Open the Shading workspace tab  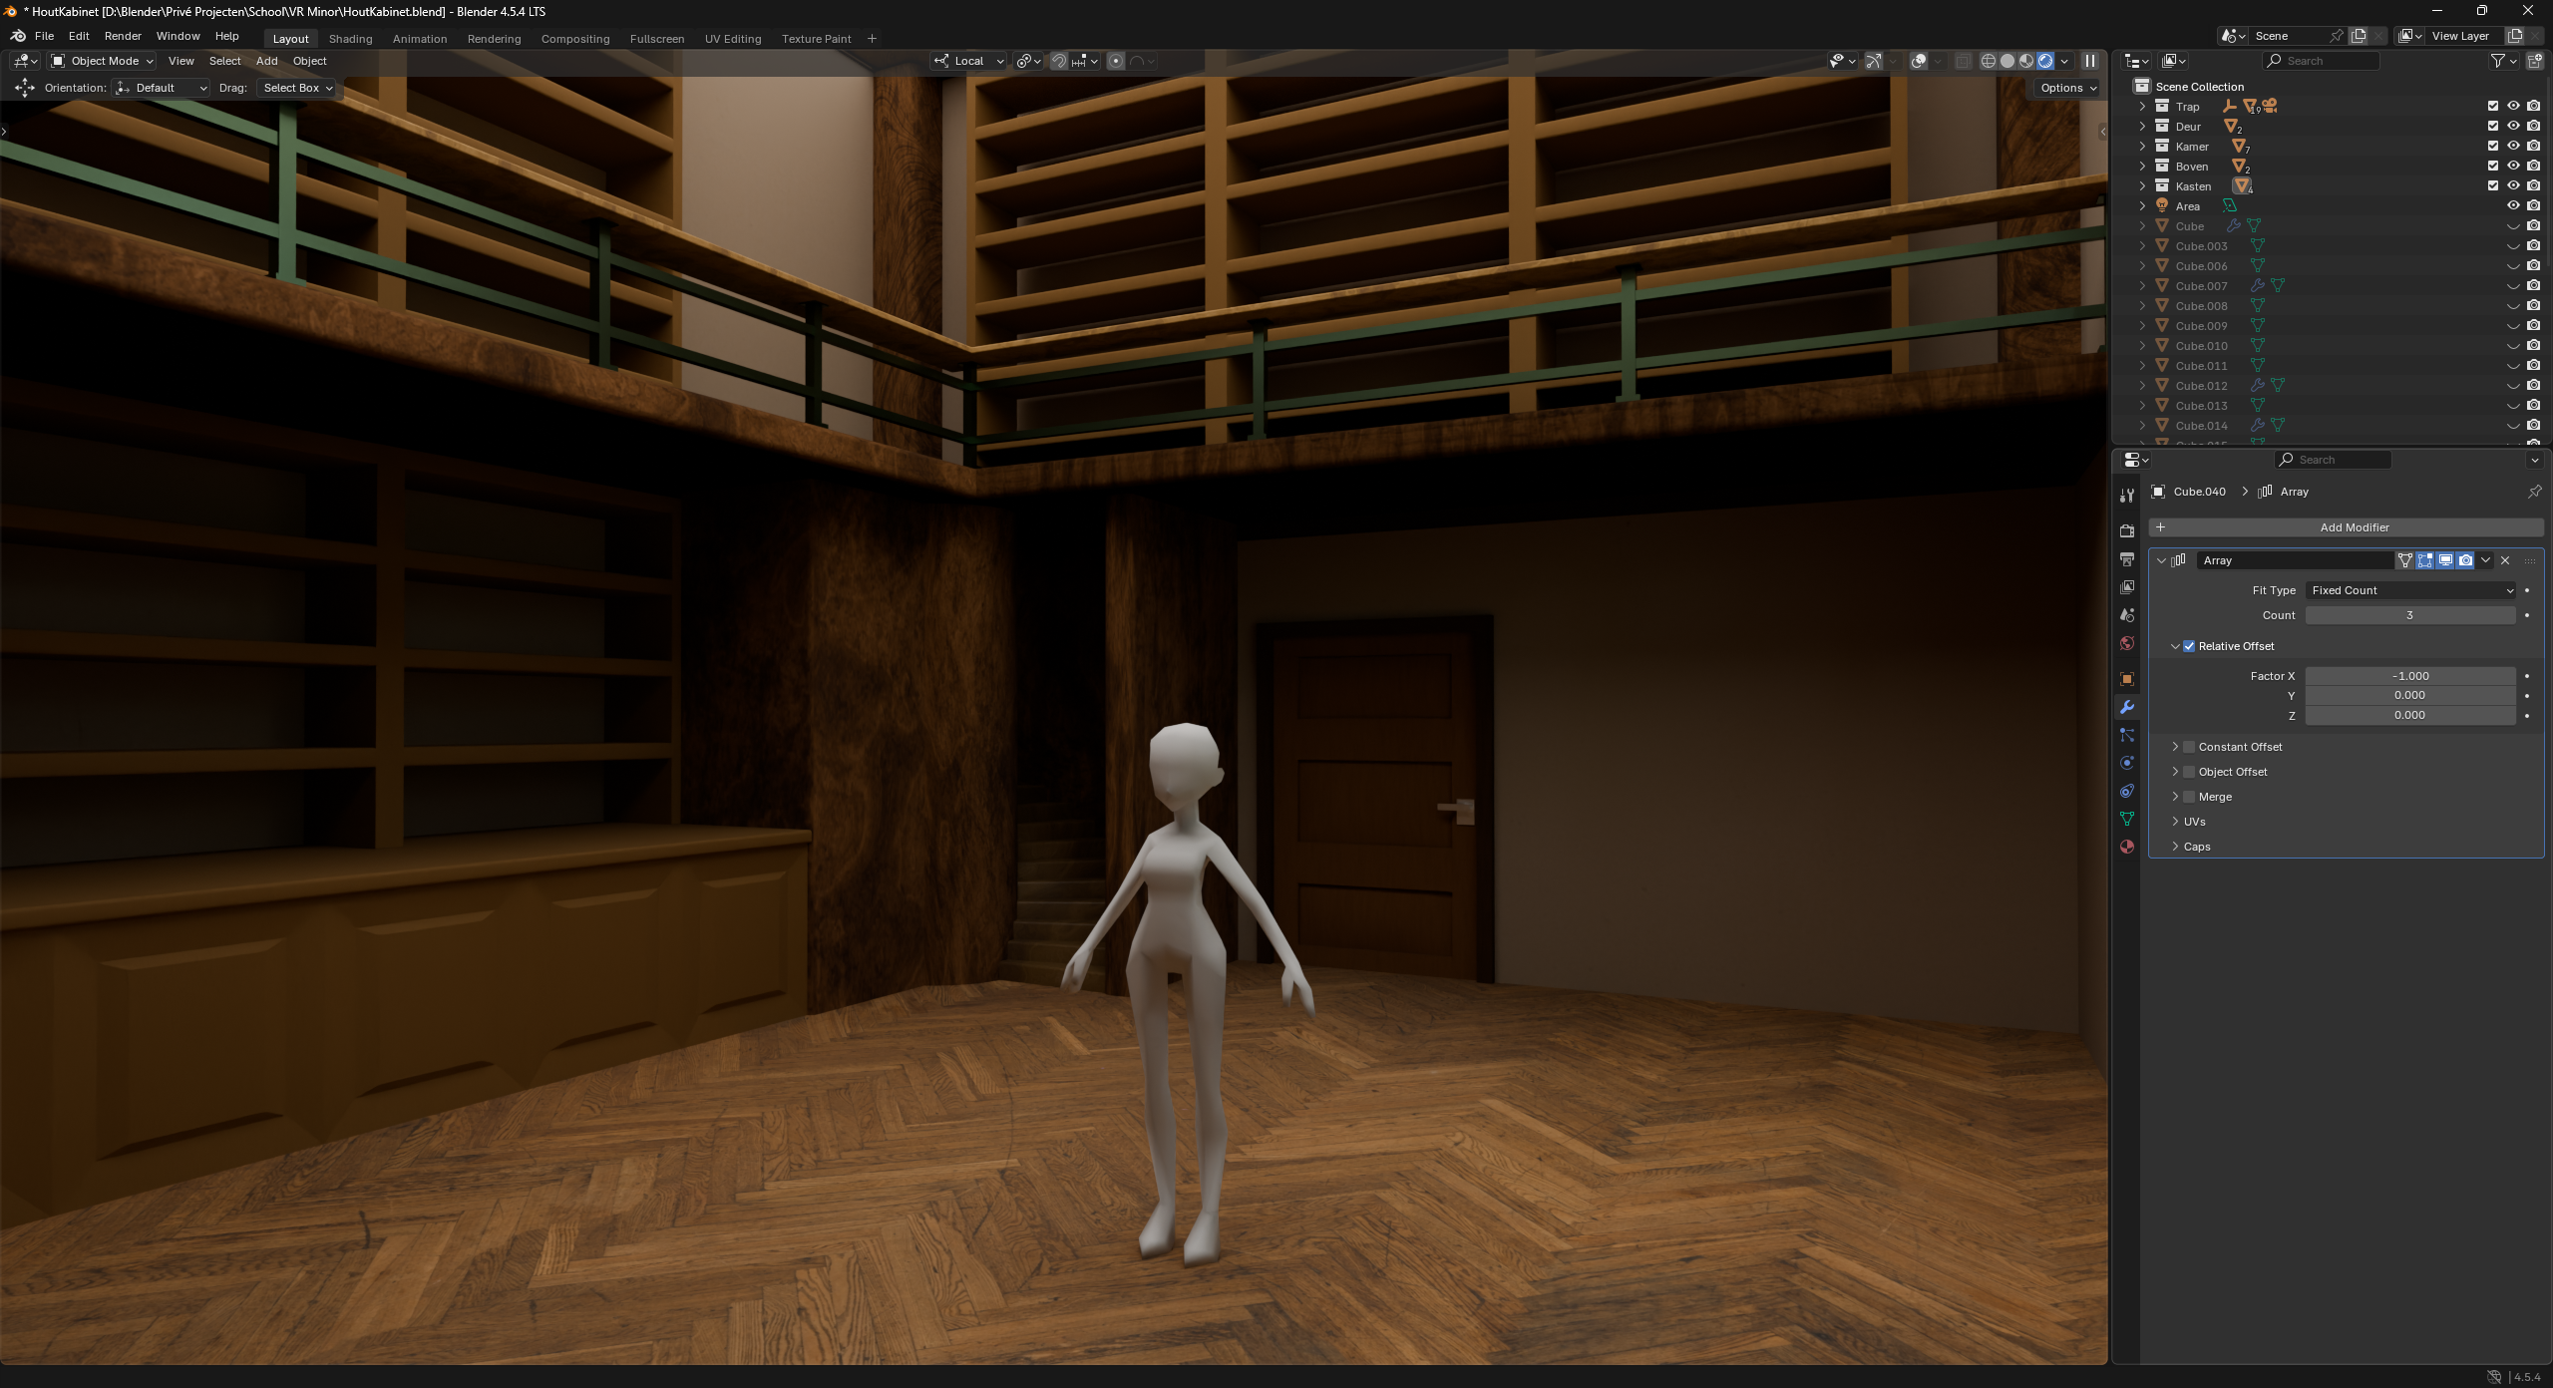(350, 39)
